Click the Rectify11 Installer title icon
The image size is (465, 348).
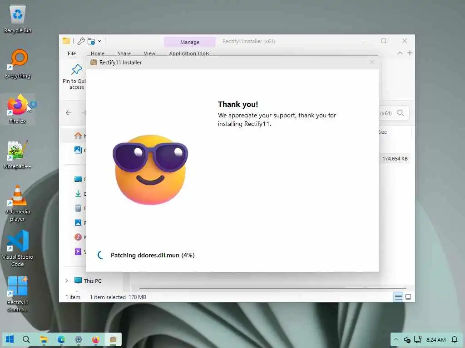[94, 62]
